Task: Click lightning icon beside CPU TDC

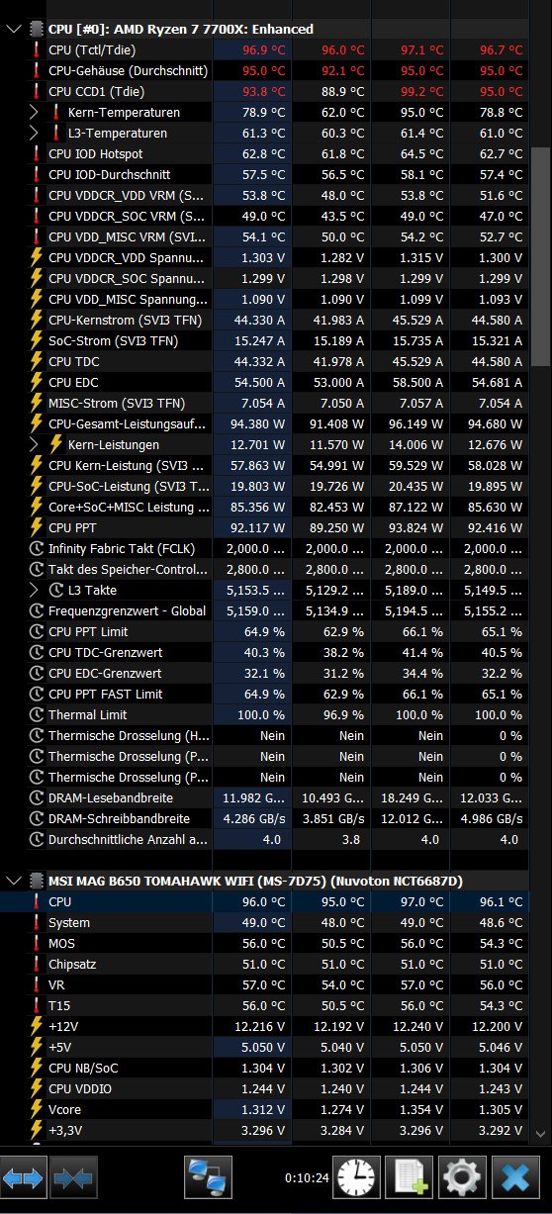Action: [x=37, y=361]
